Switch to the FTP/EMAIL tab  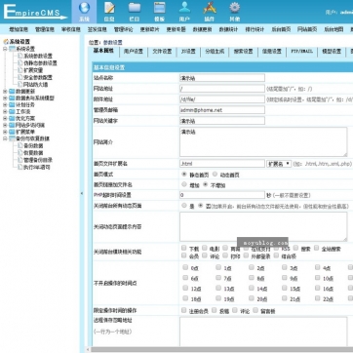pyautogui.click(x=301, y=52)
